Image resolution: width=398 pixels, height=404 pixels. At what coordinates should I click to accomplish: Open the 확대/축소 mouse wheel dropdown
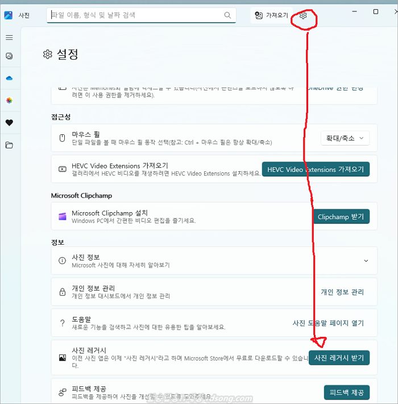345,138
